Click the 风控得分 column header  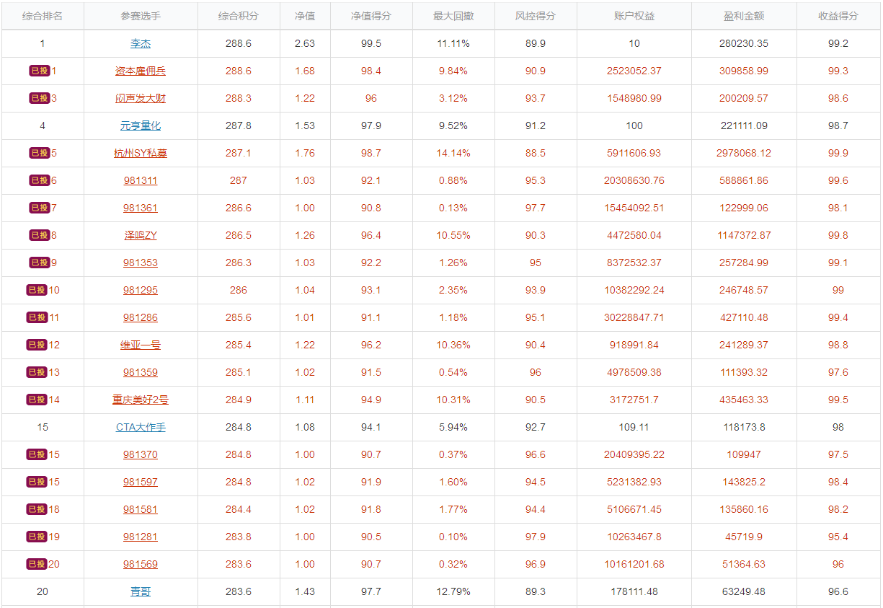tap(536, 16)
